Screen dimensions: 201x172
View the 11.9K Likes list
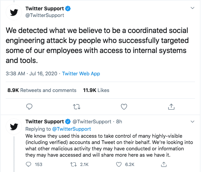click(x=96, y=90)
